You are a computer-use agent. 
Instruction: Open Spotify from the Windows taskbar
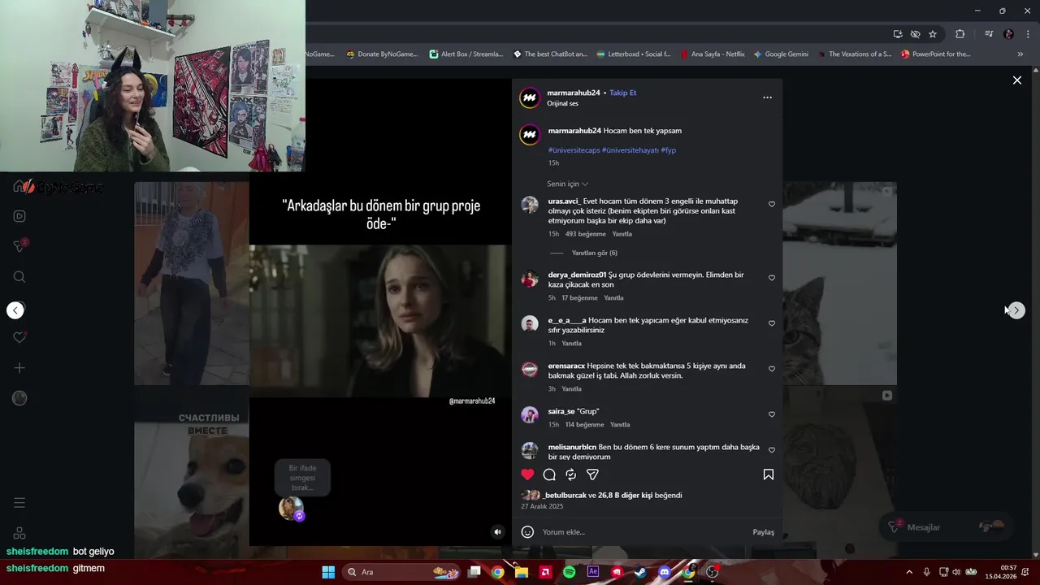pos(569,572)
